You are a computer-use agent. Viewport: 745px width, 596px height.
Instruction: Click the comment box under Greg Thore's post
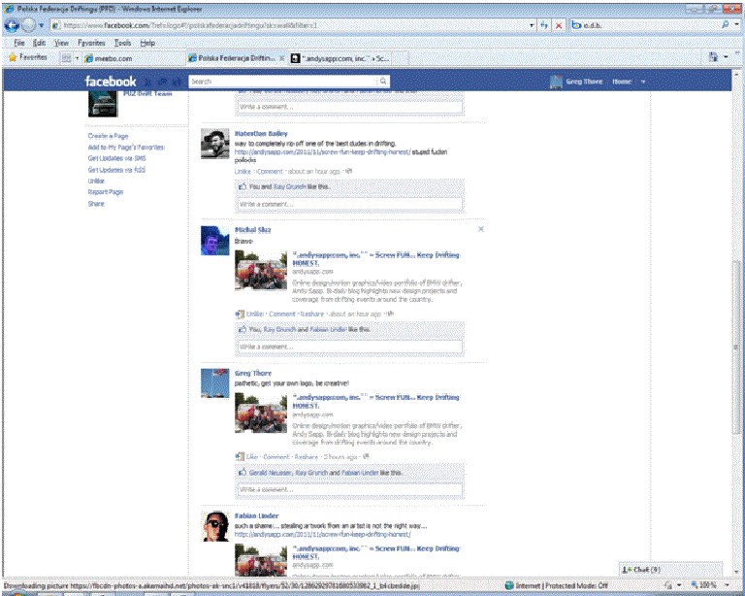pyautogui.click(x=349, y=489)
